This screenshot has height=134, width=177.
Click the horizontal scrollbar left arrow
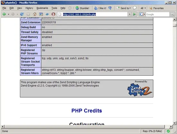[3, 127]
